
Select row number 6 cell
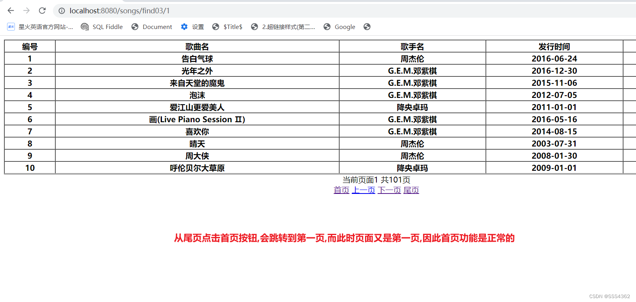click(x=30, y=119)
